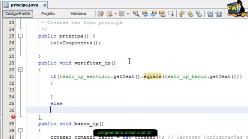Click line number 23 in gutter
The height and width of the screenshot is (139, 248).
point(12,23)
